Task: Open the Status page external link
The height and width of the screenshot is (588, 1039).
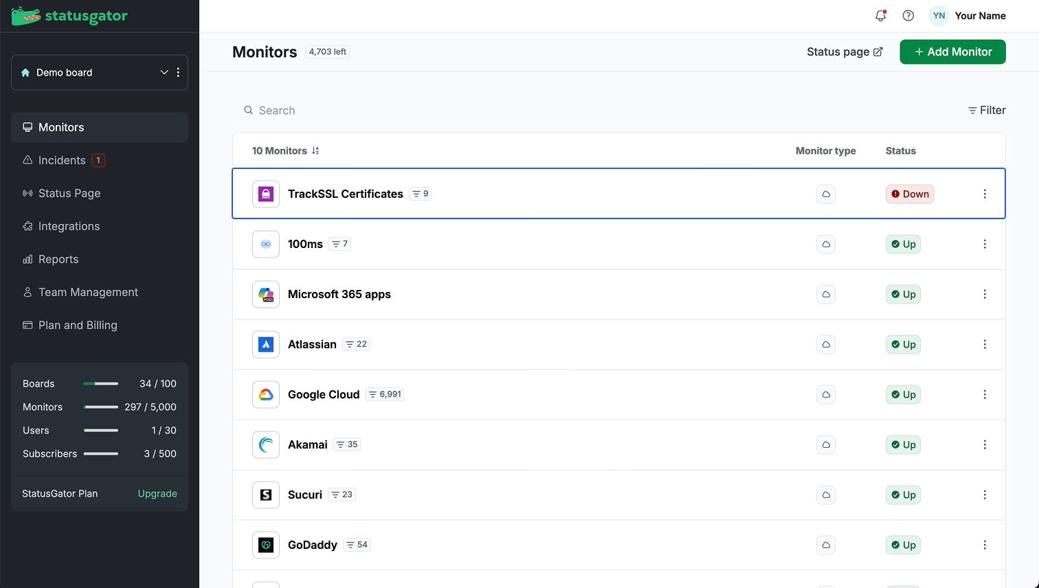Action: pos(845,52)
